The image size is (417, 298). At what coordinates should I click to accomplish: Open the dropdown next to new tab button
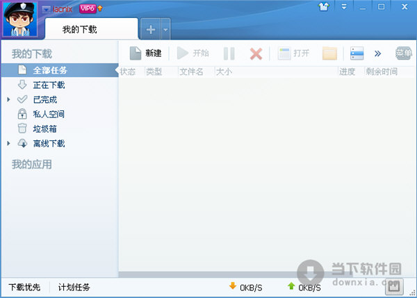pyautogui.click(x=165, y=30)
